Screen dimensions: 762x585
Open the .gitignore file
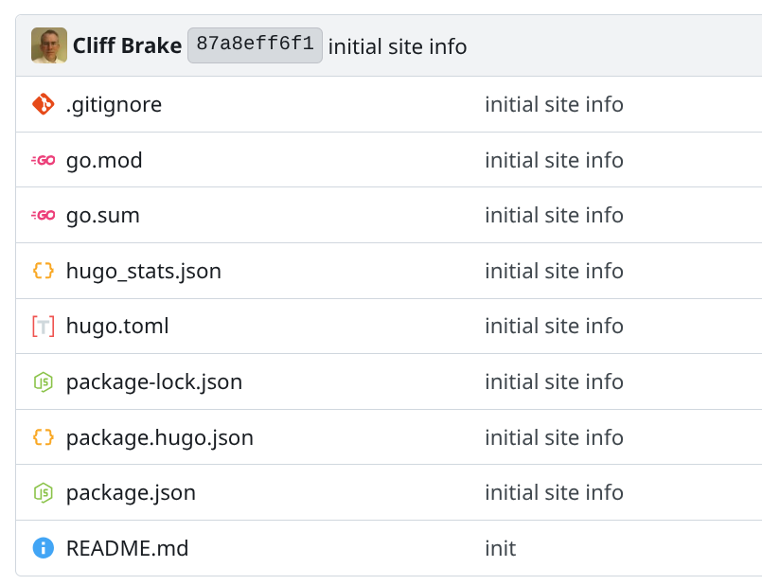tap(114, 104)
